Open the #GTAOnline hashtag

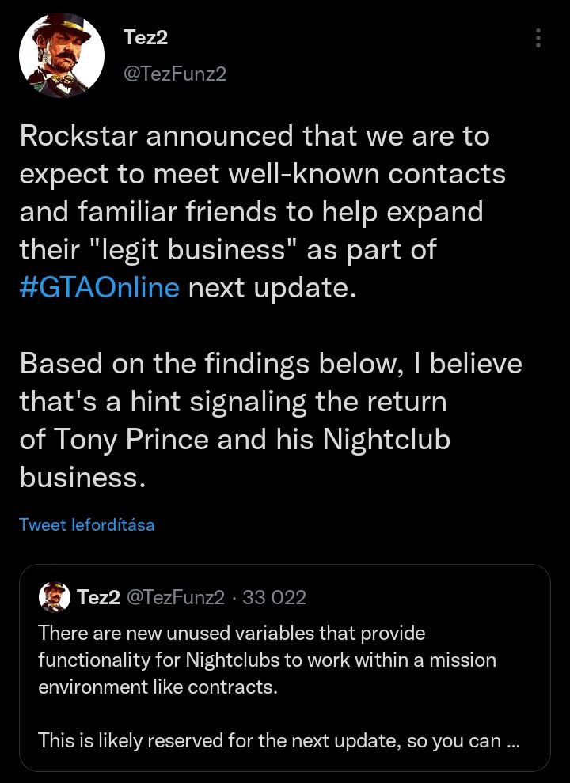pos(100,287)
